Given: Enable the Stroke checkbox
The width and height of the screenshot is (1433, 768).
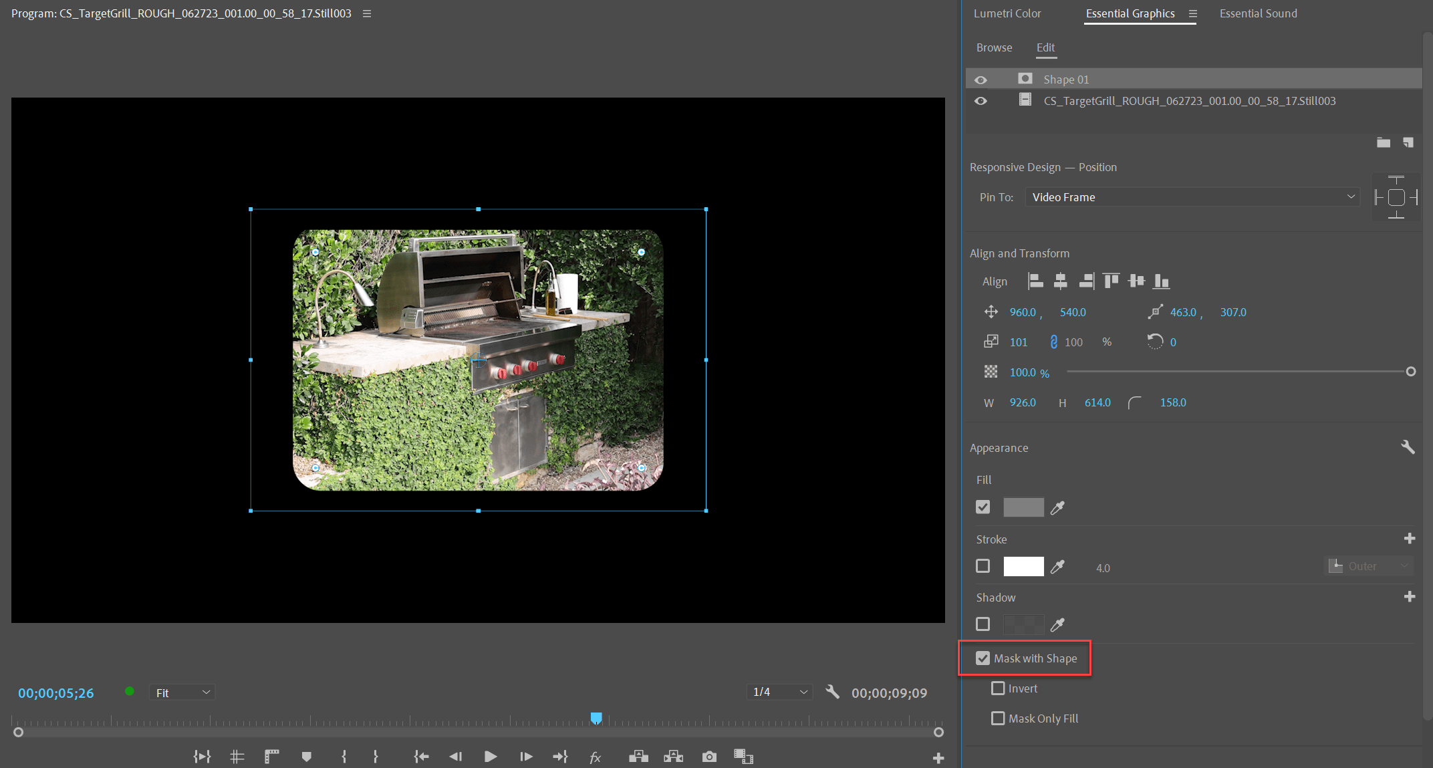Looking at the screenshot, I should click(x=983, y=566).
